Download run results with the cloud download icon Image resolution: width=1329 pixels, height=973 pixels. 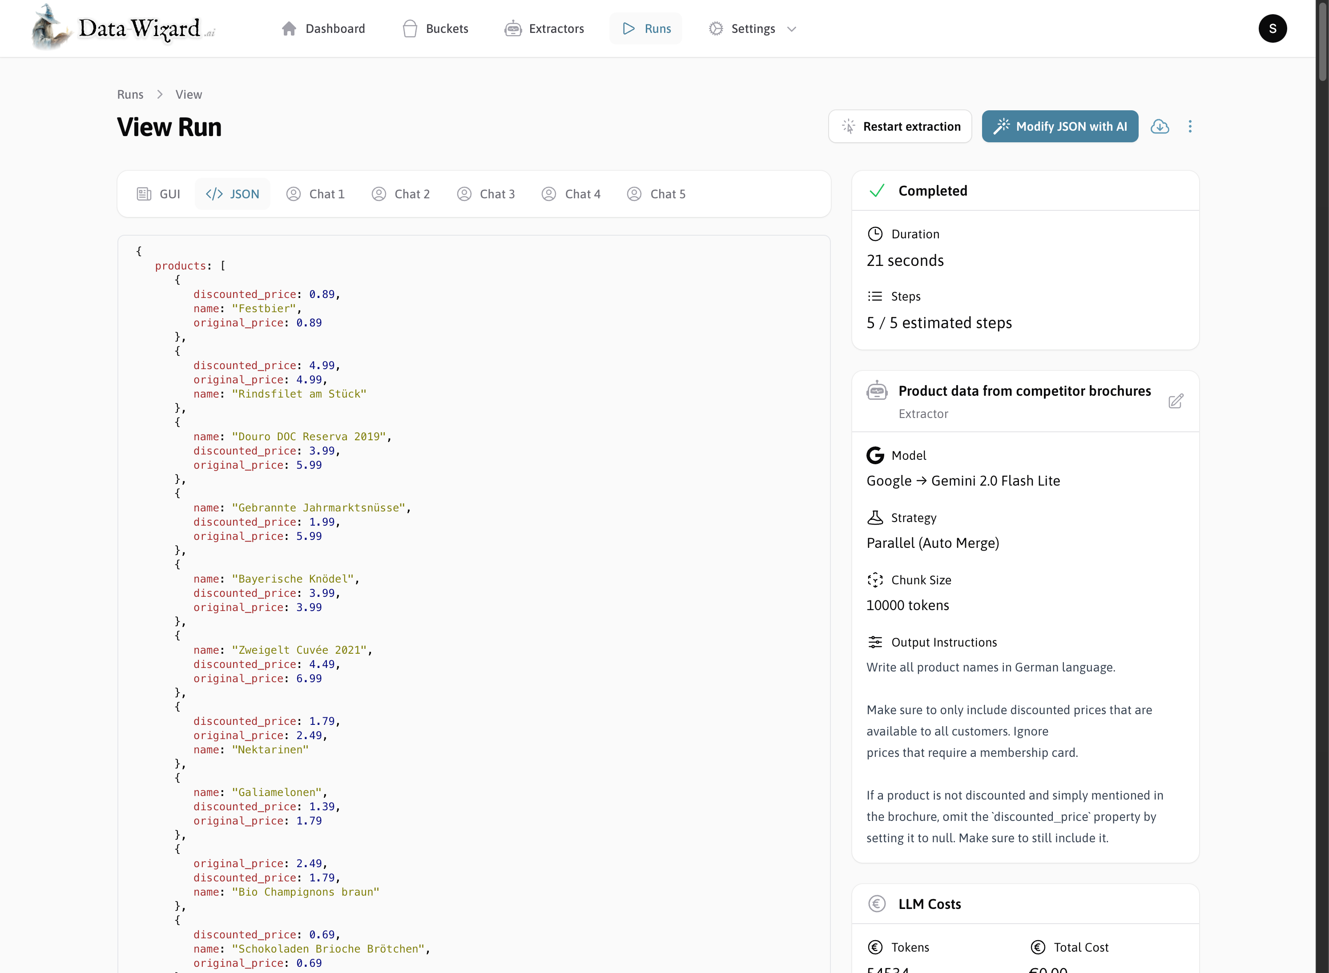click(1160, 126)
